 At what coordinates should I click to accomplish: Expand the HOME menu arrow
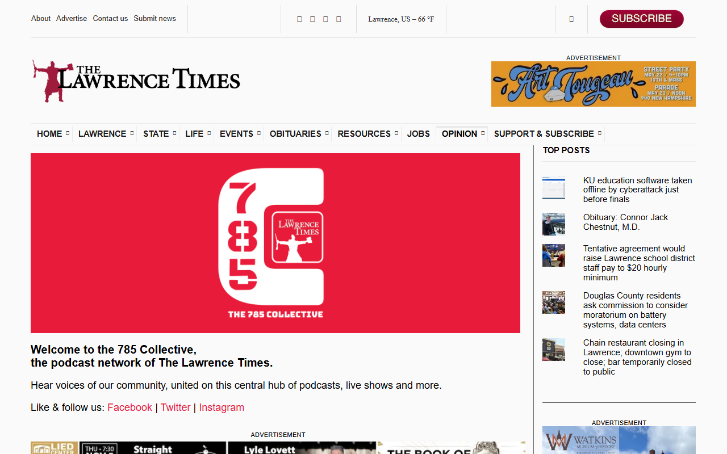(x=68, y=133)
